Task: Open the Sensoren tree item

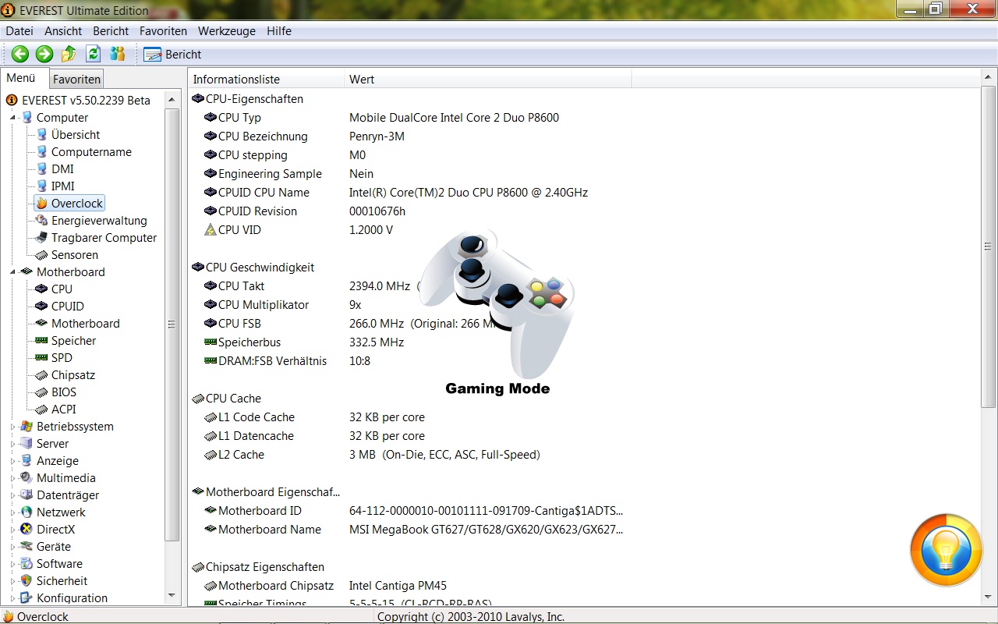Action: [75, 255]
